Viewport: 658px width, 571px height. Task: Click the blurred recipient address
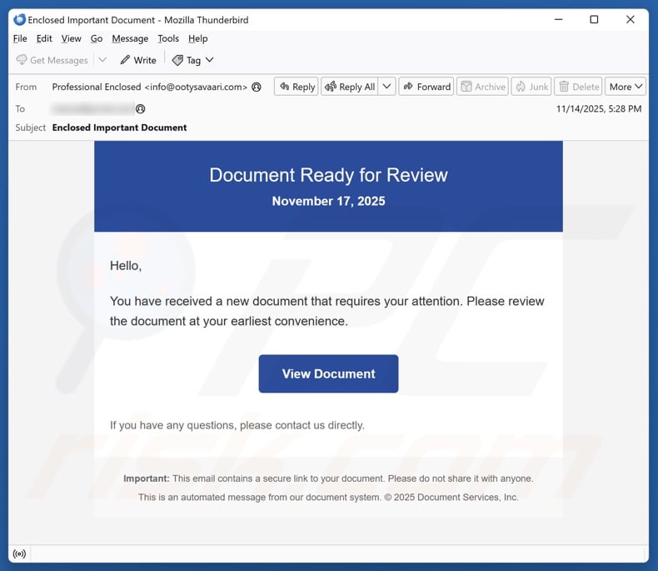pos(92,108)
